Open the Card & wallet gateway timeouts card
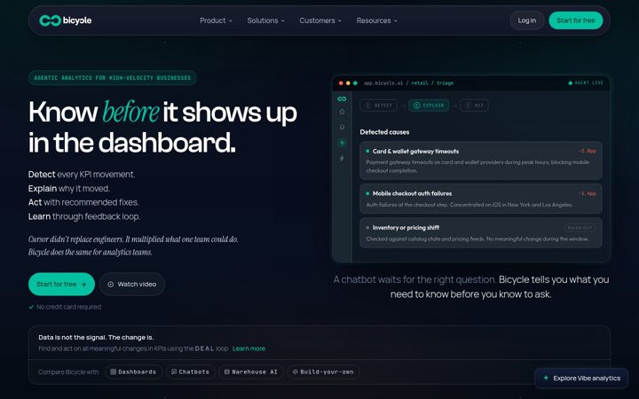639x399 pixels. (481, 160)
